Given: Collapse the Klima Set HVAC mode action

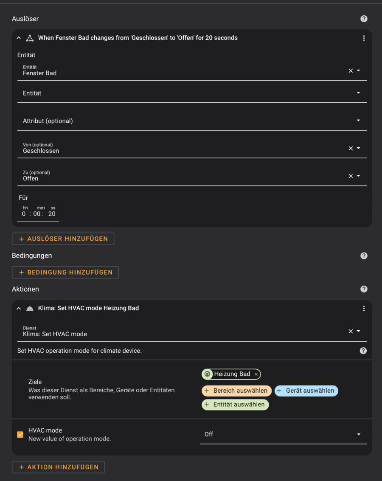Looking at the screenshot, I should click(19, 309).
